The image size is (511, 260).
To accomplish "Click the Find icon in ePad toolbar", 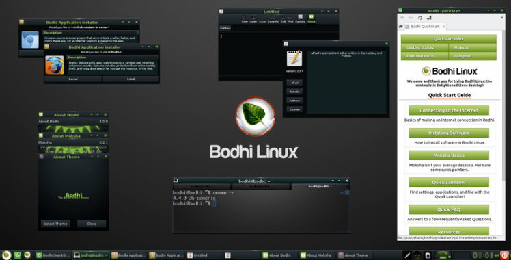I will click(x=290, y=18).
